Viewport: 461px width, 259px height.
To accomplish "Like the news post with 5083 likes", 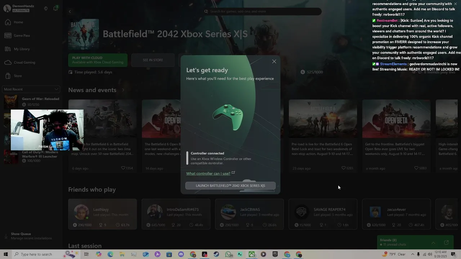I will point(417,168).
